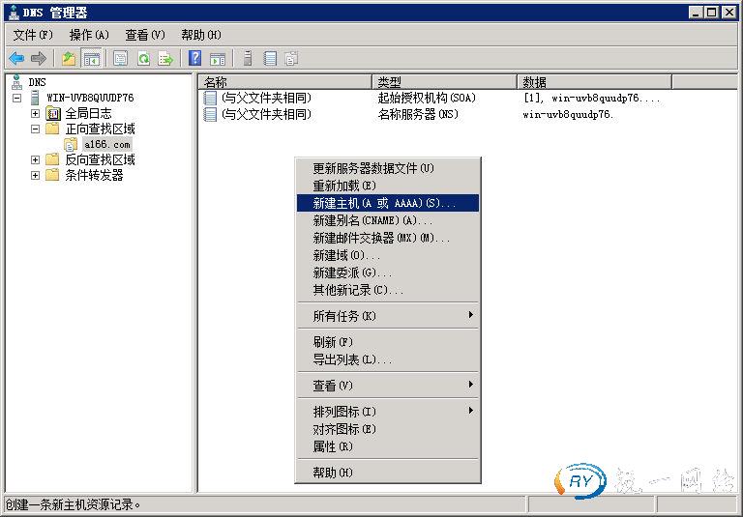Click the '[1], win-uvb8quudp76....' data cell
This screenshot has width=743, height=517.
(x=591, y=98)
